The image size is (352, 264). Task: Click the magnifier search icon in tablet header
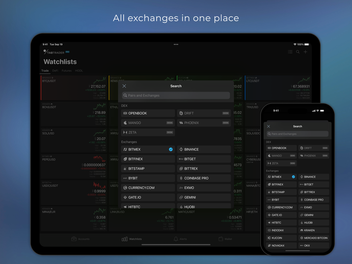pyautogui.click(x=298, y=52)
